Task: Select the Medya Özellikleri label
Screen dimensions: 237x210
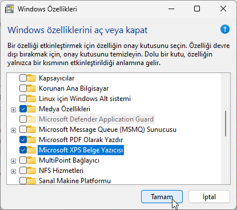Action: pyautogui.click(x=65, y=109)
